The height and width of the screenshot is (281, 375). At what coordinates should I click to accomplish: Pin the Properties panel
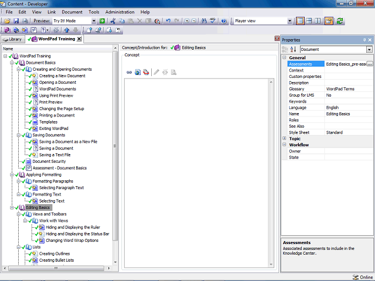[364, 40]
